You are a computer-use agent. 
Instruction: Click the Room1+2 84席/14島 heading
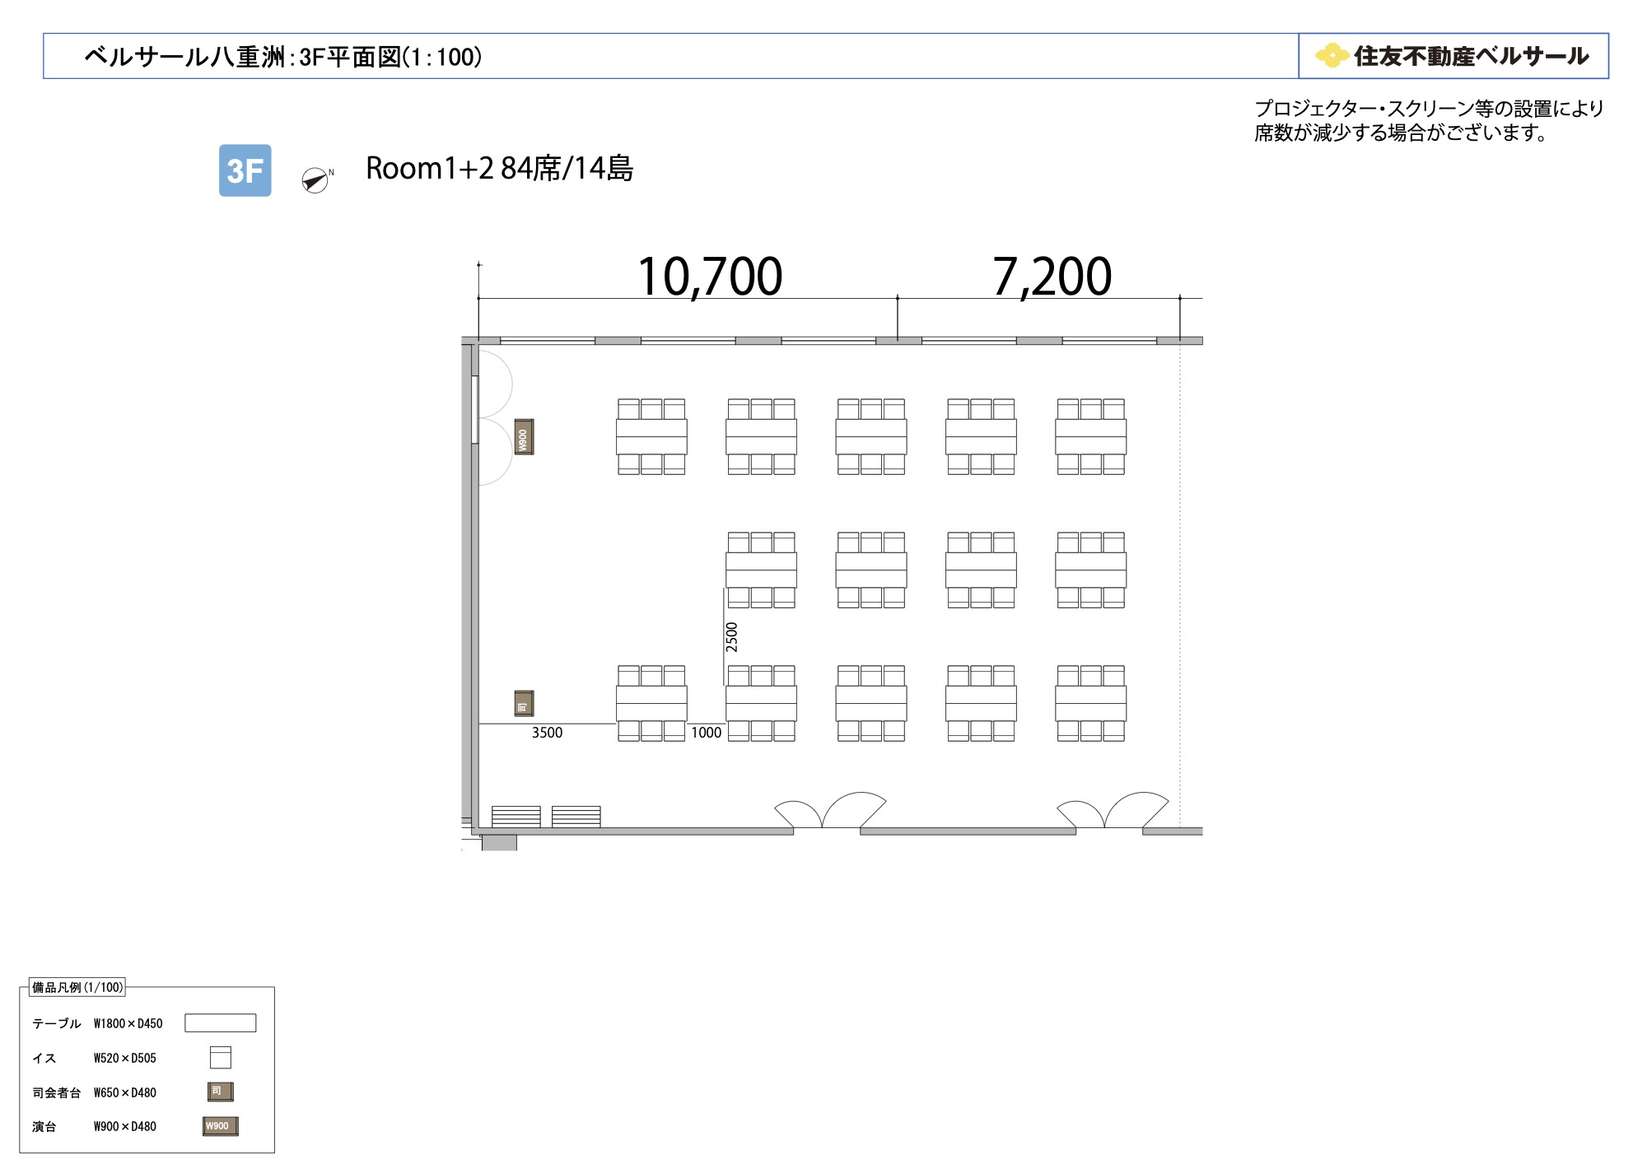tap(499, 169)
